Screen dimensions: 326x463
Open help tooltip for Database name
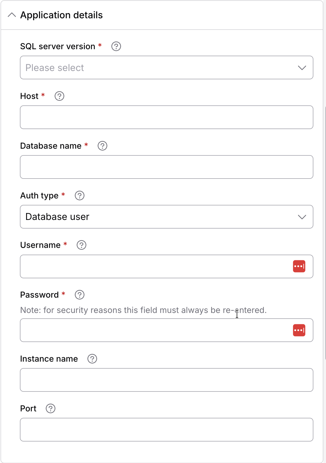102,146
